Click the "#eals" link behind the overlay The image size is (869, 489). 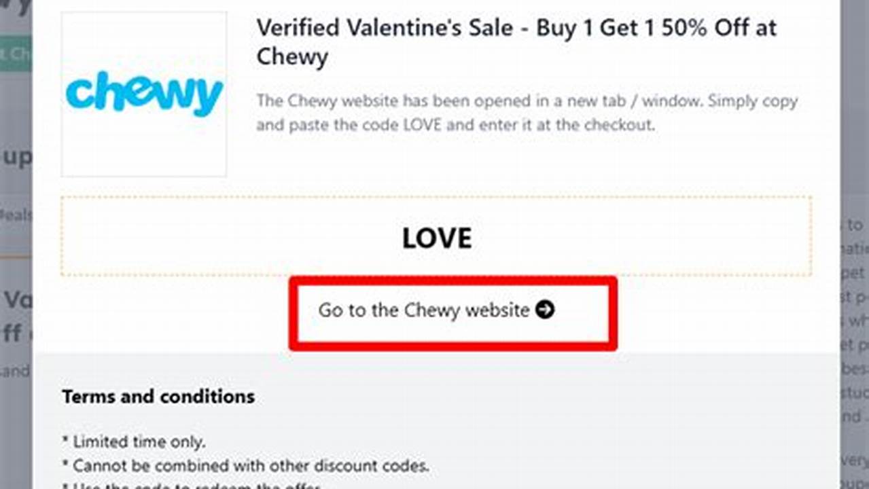point(14,215)
